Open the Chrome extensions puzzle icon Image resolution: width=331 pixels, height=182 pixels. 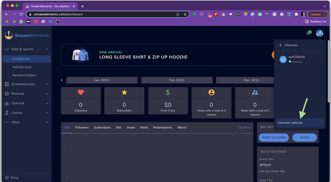tap(296, 14)
